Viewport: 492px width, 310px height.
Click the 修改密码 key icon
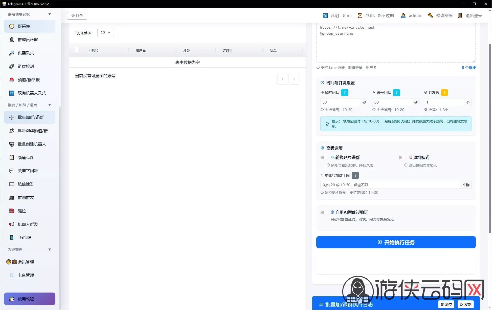point(431,16)
